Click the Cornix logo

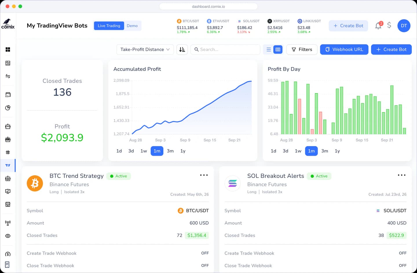(8, 24)
